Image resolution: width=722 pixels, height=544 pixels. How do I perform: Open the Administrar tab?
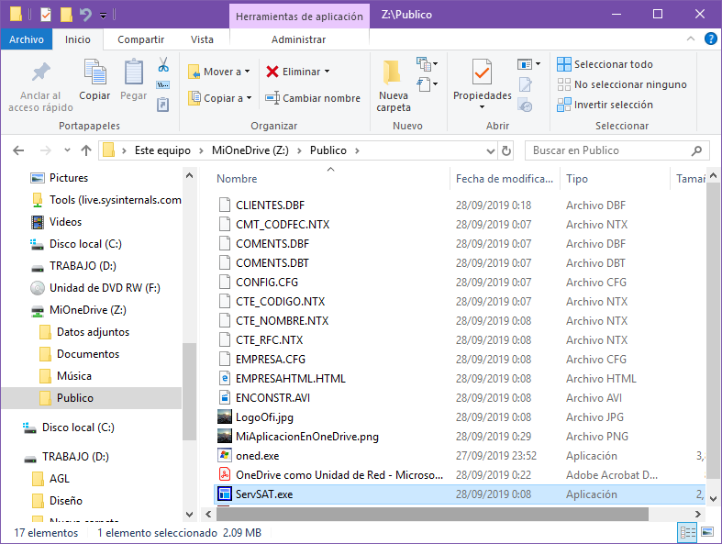point(299,39)
